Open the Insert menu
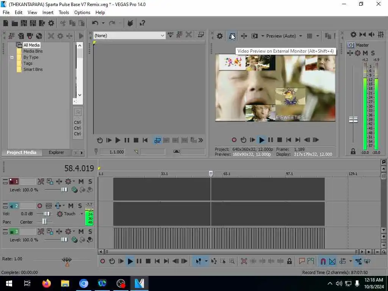The image size is (388, 291). pos(48,13)
